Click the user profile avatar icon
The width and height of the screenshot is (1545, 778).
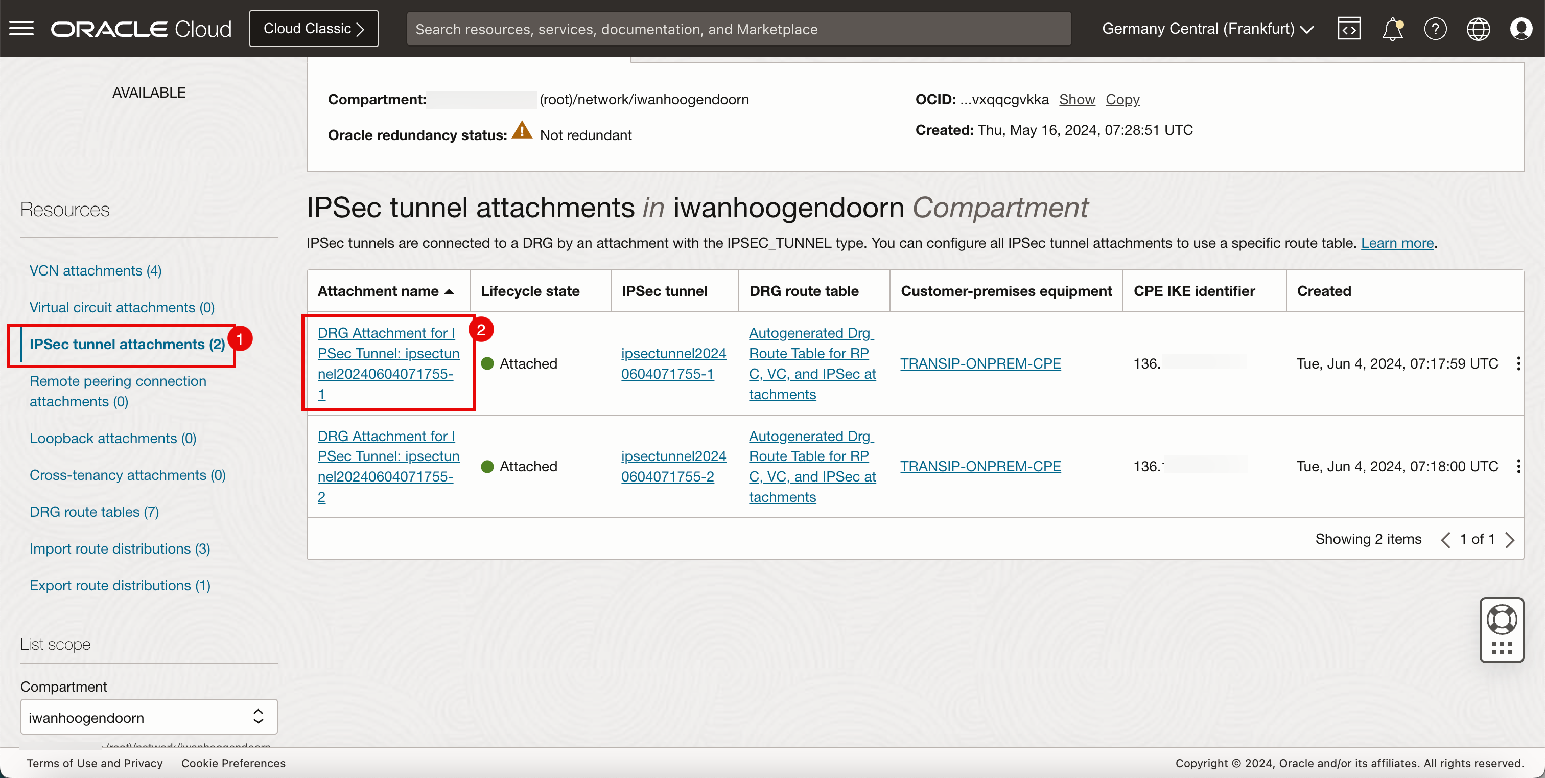(1521, 29)
